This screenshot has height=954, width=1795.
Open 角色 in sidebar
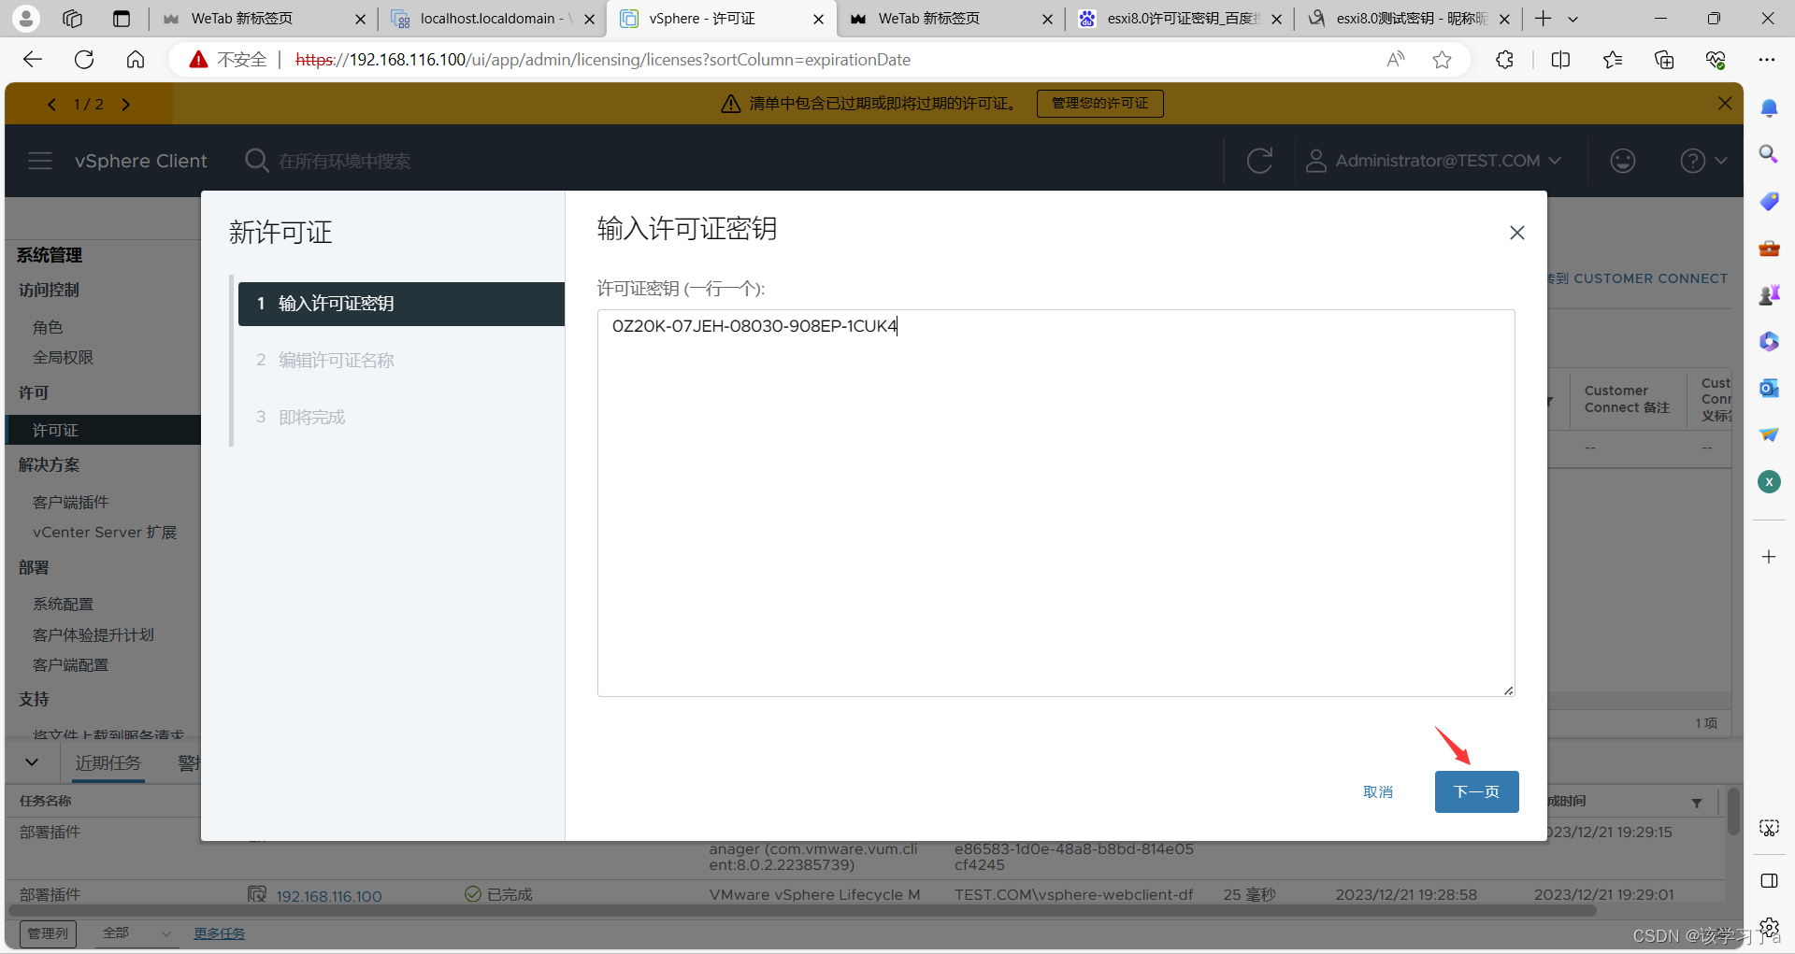pos(48,327)
